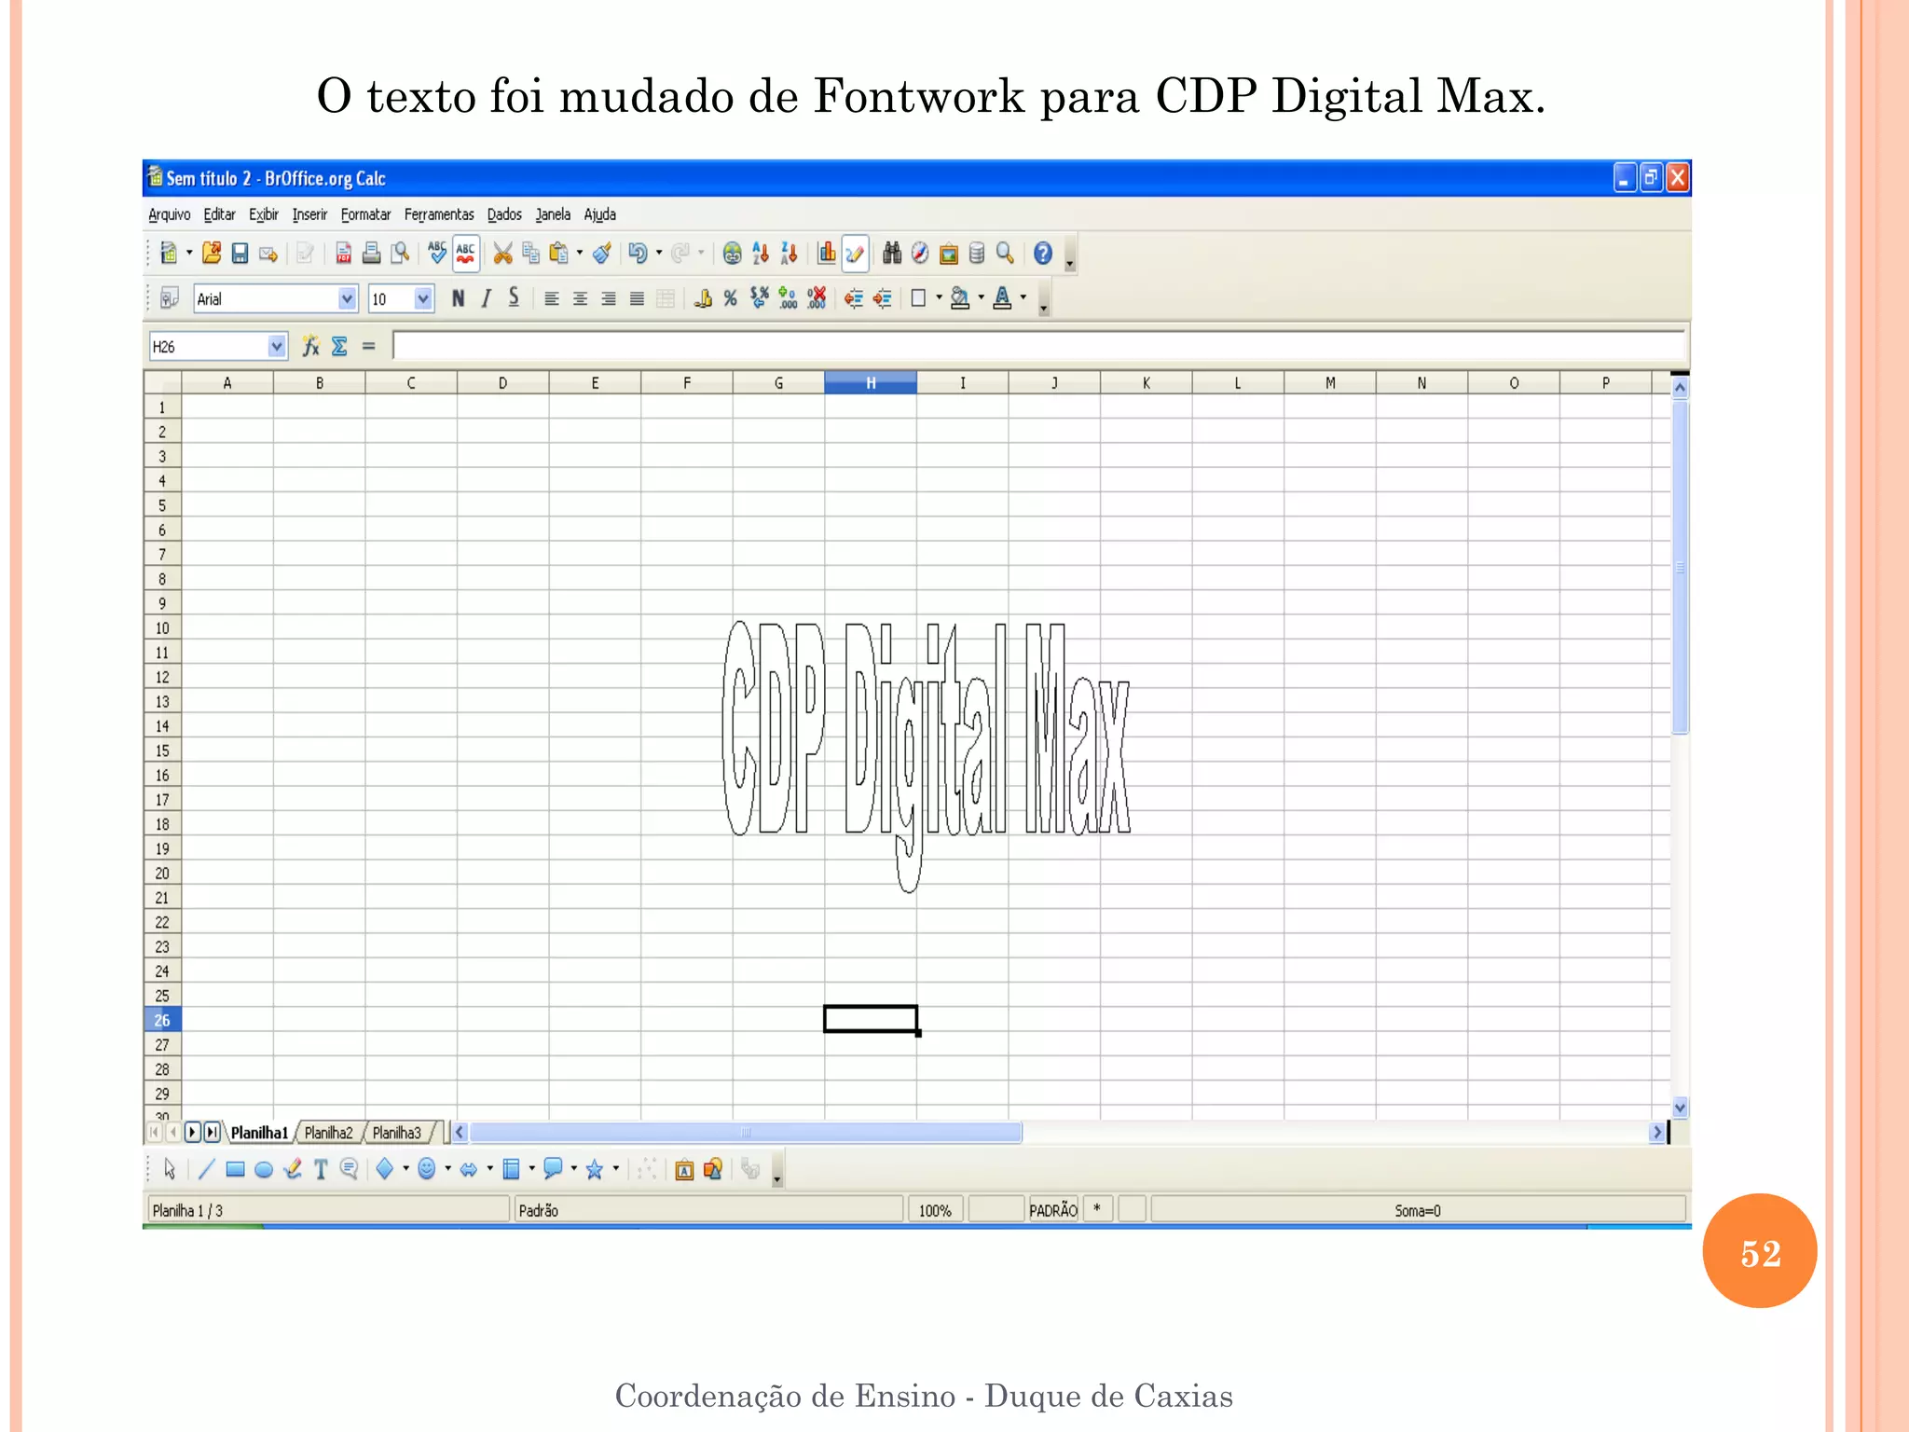Expand the Symbol Shapes smiley dropdown arrow
The width and height of the screenshot is (1909, 1432).
[x=448, y=1169]
